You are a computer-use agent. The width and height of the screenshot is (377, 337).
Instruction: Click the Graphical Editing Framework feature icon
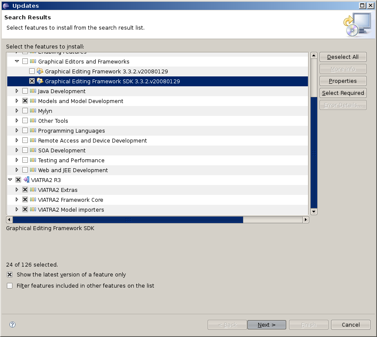40,71
